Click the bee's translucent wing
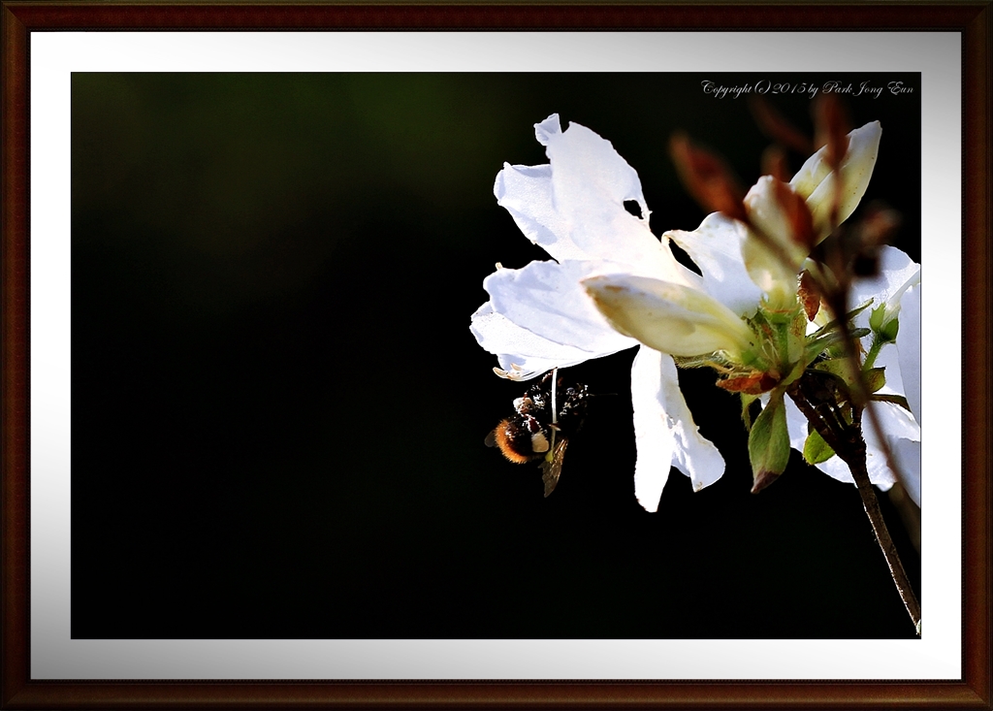Viewport: 993px width, 711px height. point(554,467)
